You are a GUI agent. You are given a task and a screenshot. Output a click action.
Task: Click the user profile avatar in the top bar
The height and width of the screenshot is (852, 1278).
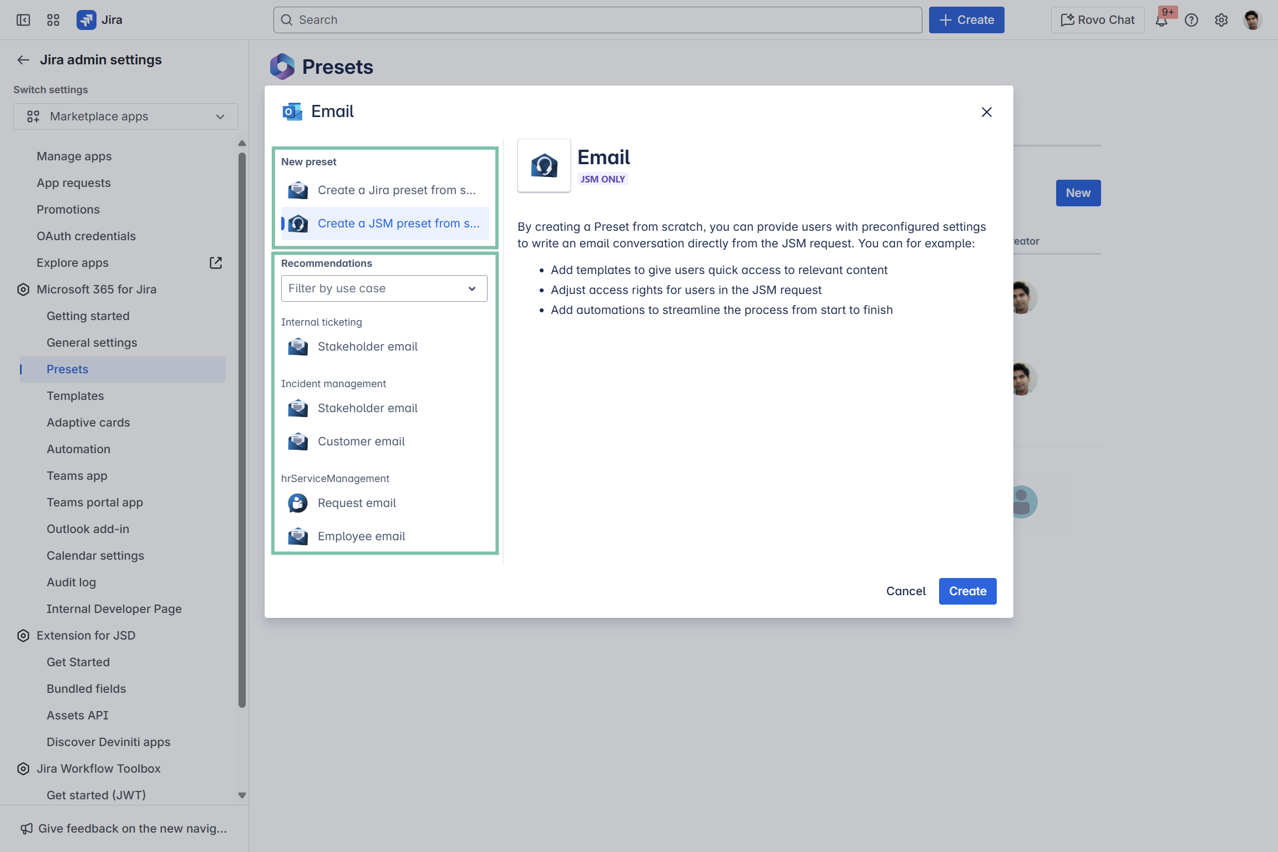pos(1252,21)
